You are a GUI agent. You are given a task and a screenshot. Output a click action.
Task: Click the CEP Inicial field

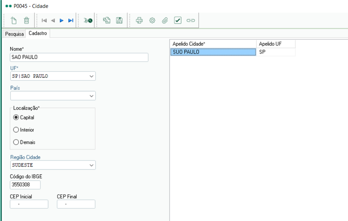click(29, 204)
